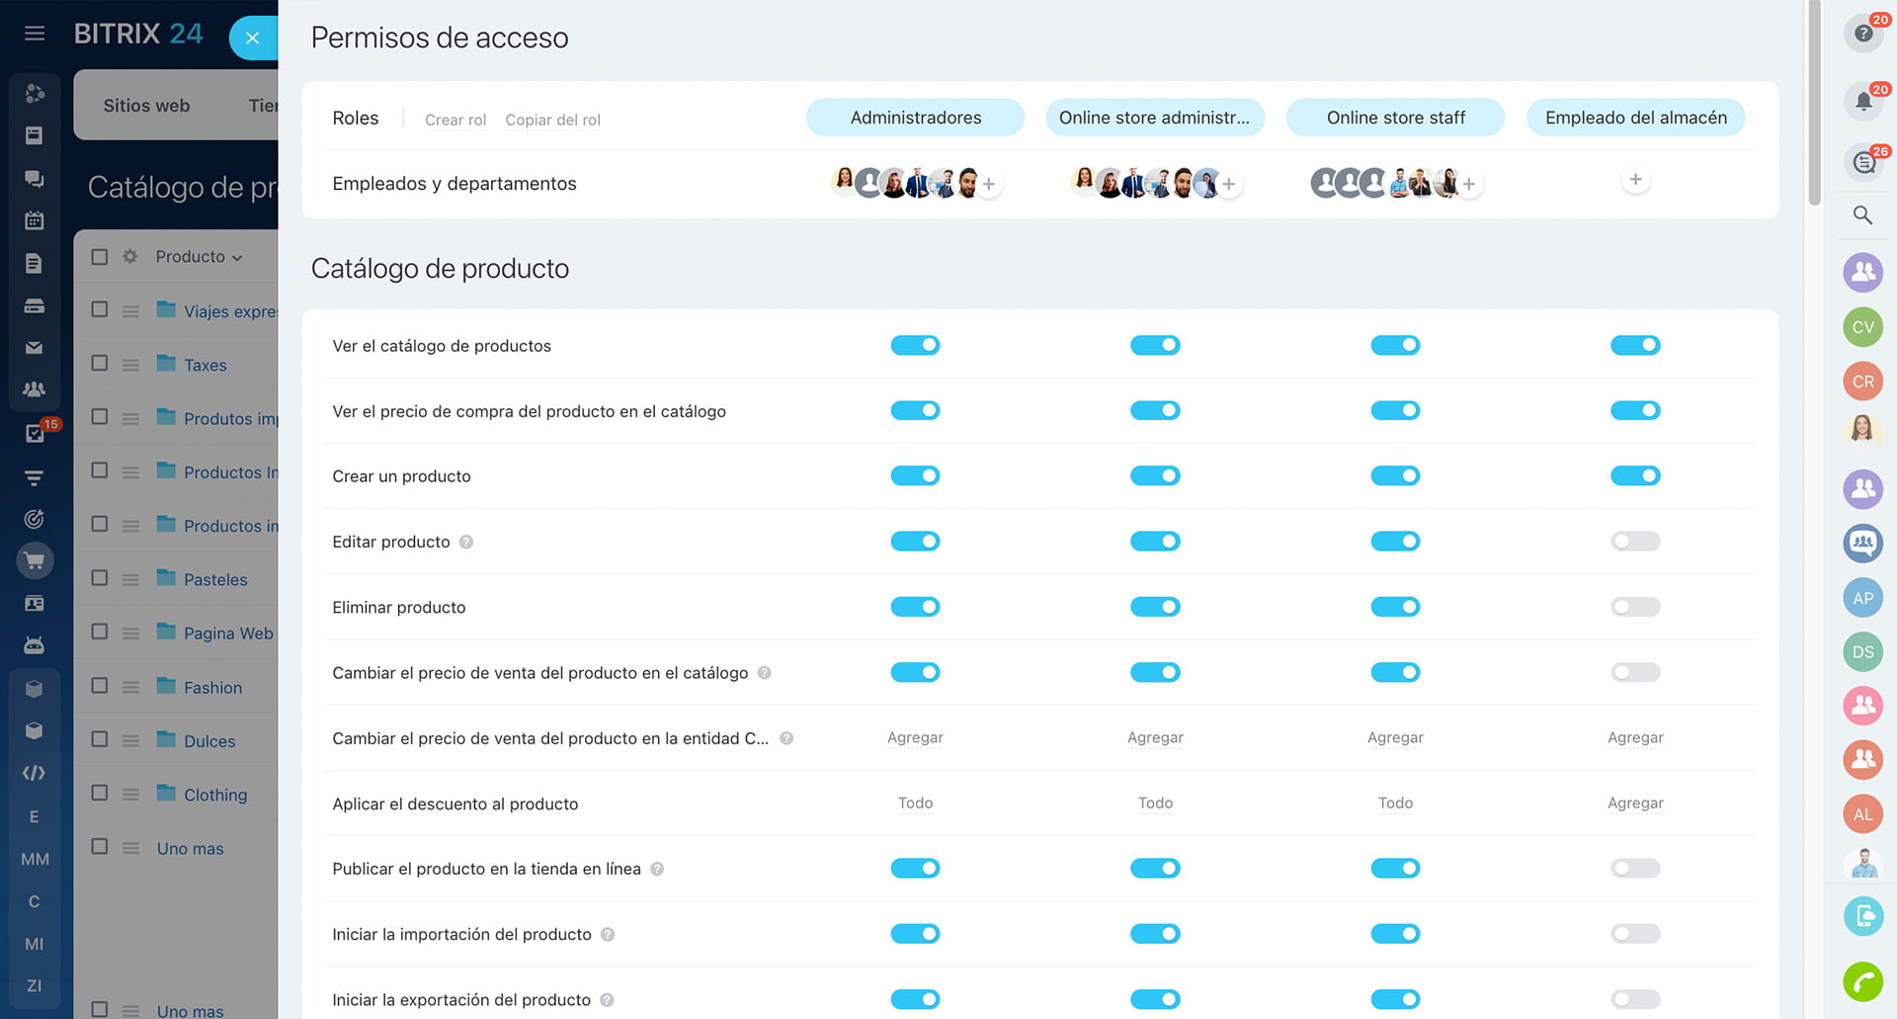Open the help question mark icon
Screen dimensions: 1897x1019
pos(1862,34)
